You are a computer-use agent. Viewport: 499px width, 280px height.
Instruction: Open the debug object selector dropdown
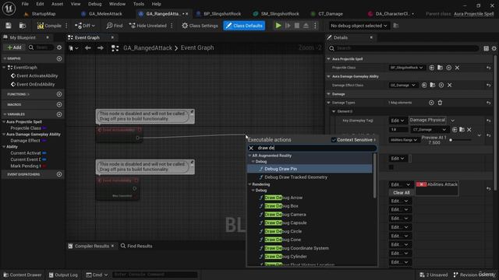pyautogui.click(x=359, y=26)
